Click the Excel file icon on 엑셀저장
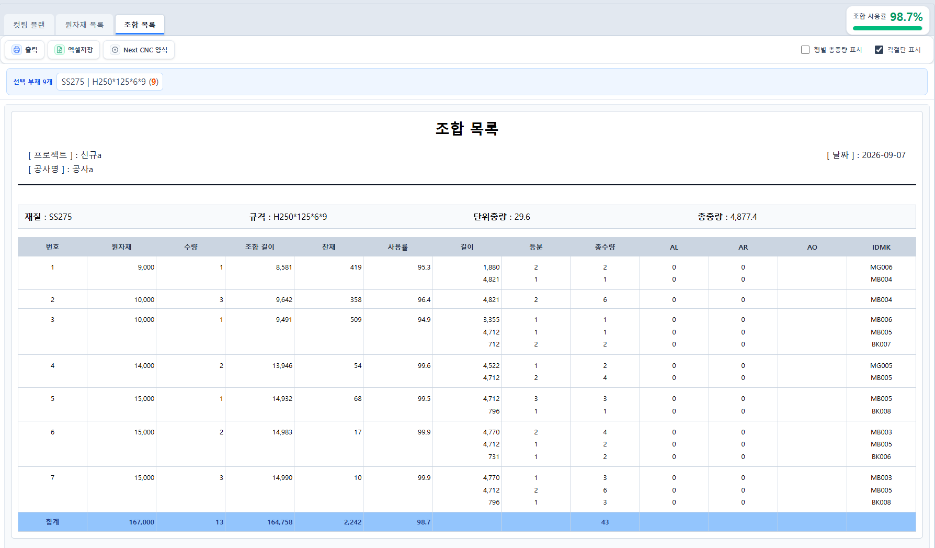This screenshot has height=548, width=935. pyautogui.click(x=60, y=50)
